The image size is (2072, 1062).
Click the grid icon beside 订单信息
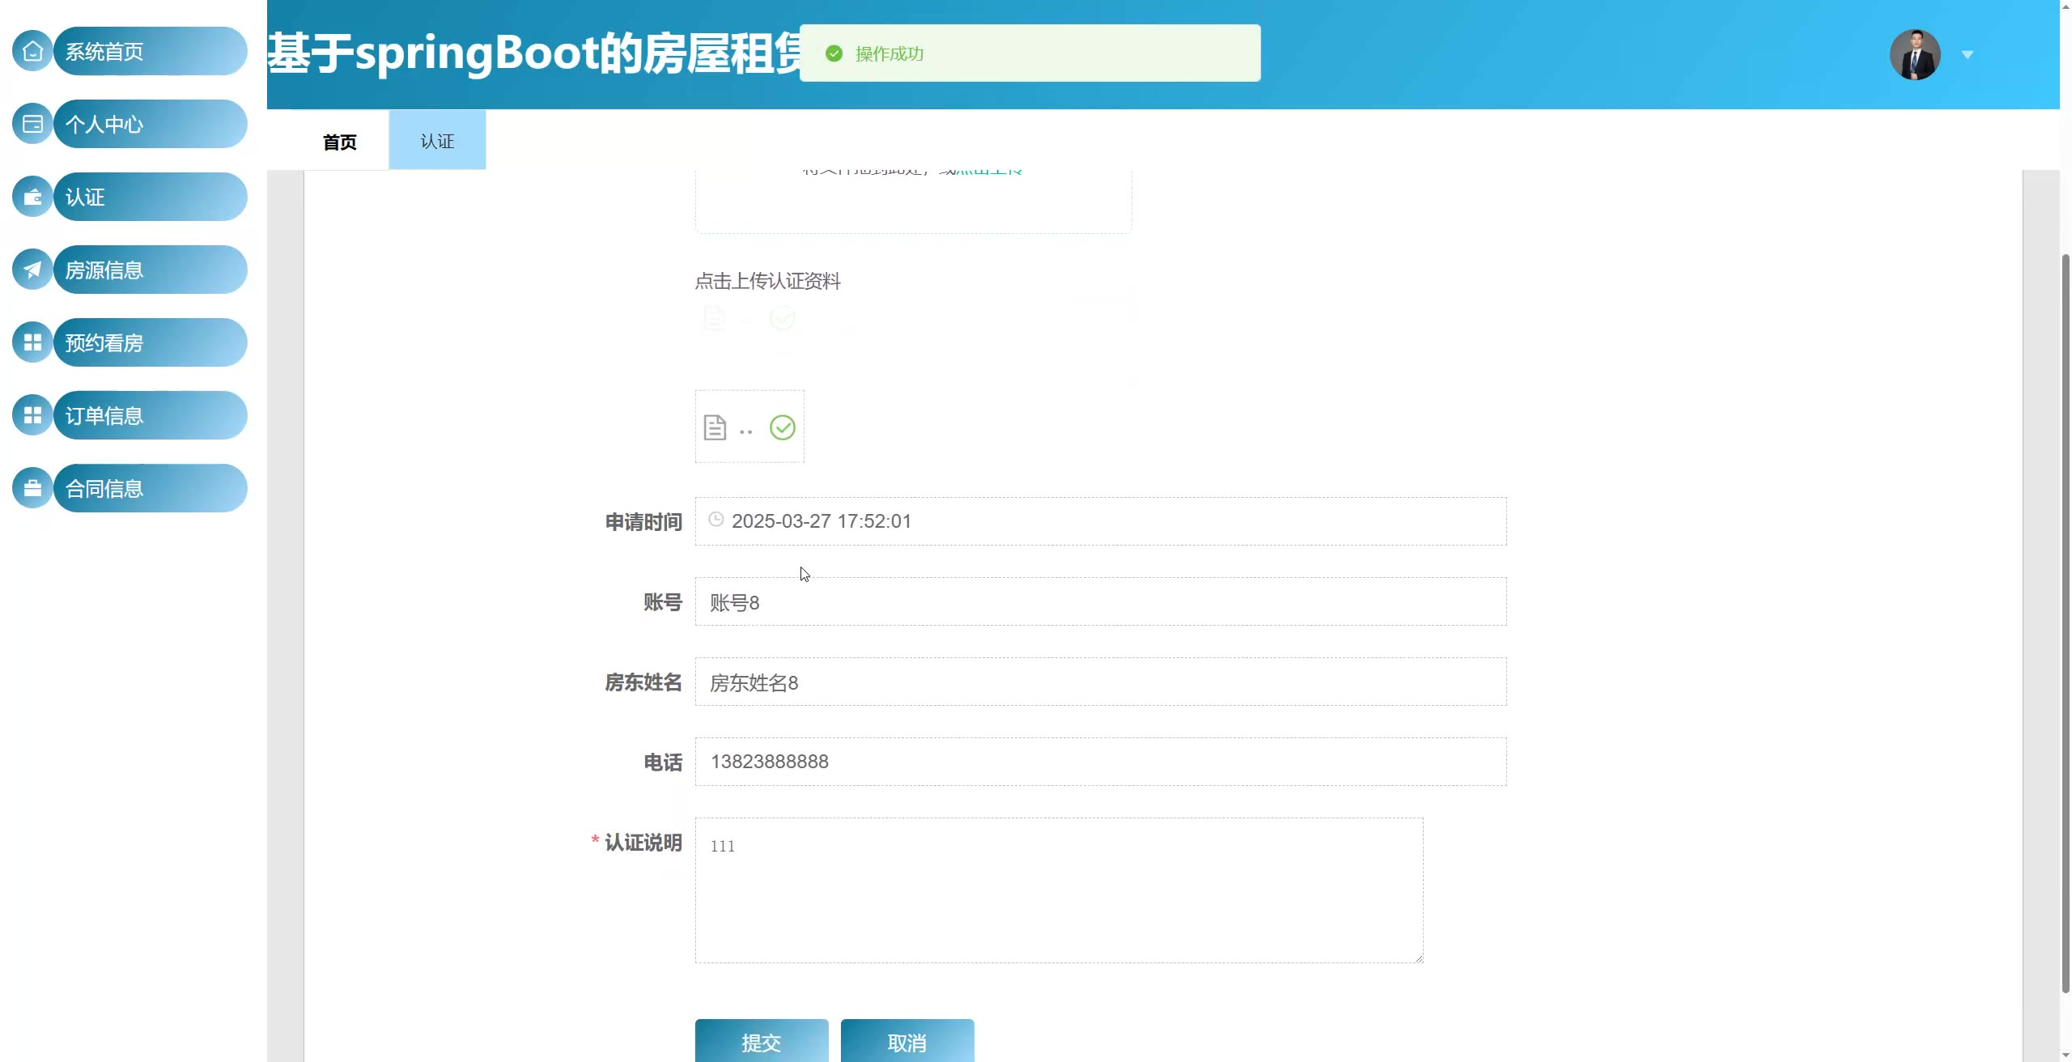tap(32, 415)
